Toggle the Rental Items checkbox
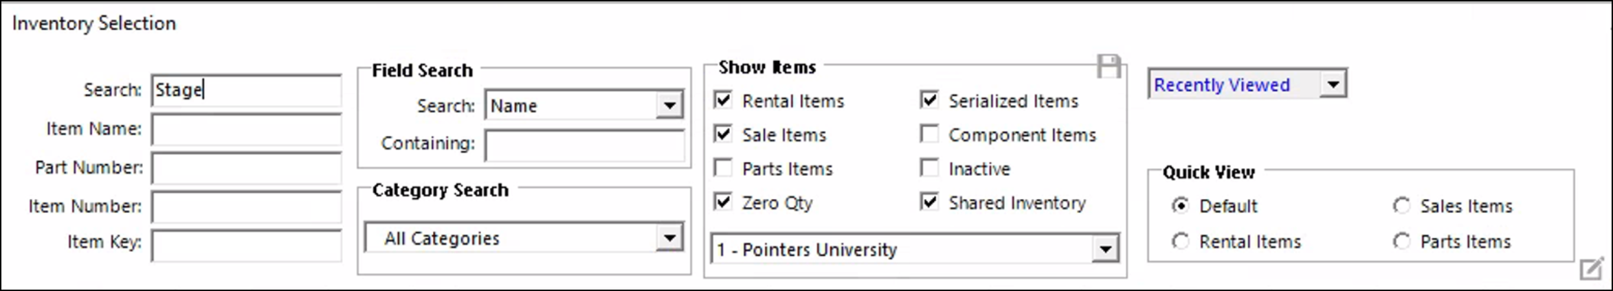The width and height of the screenshot is (1613, 291). (x=723, y=100)
